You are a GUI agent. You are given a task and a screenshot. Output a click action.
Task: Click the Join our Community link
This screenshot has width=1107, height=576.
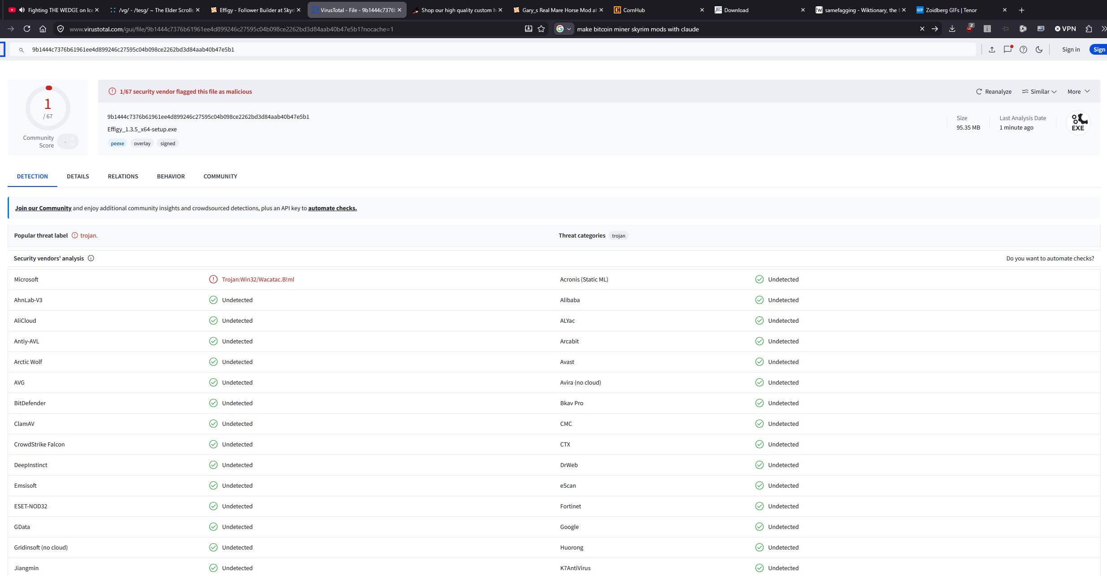pos(43,208)
